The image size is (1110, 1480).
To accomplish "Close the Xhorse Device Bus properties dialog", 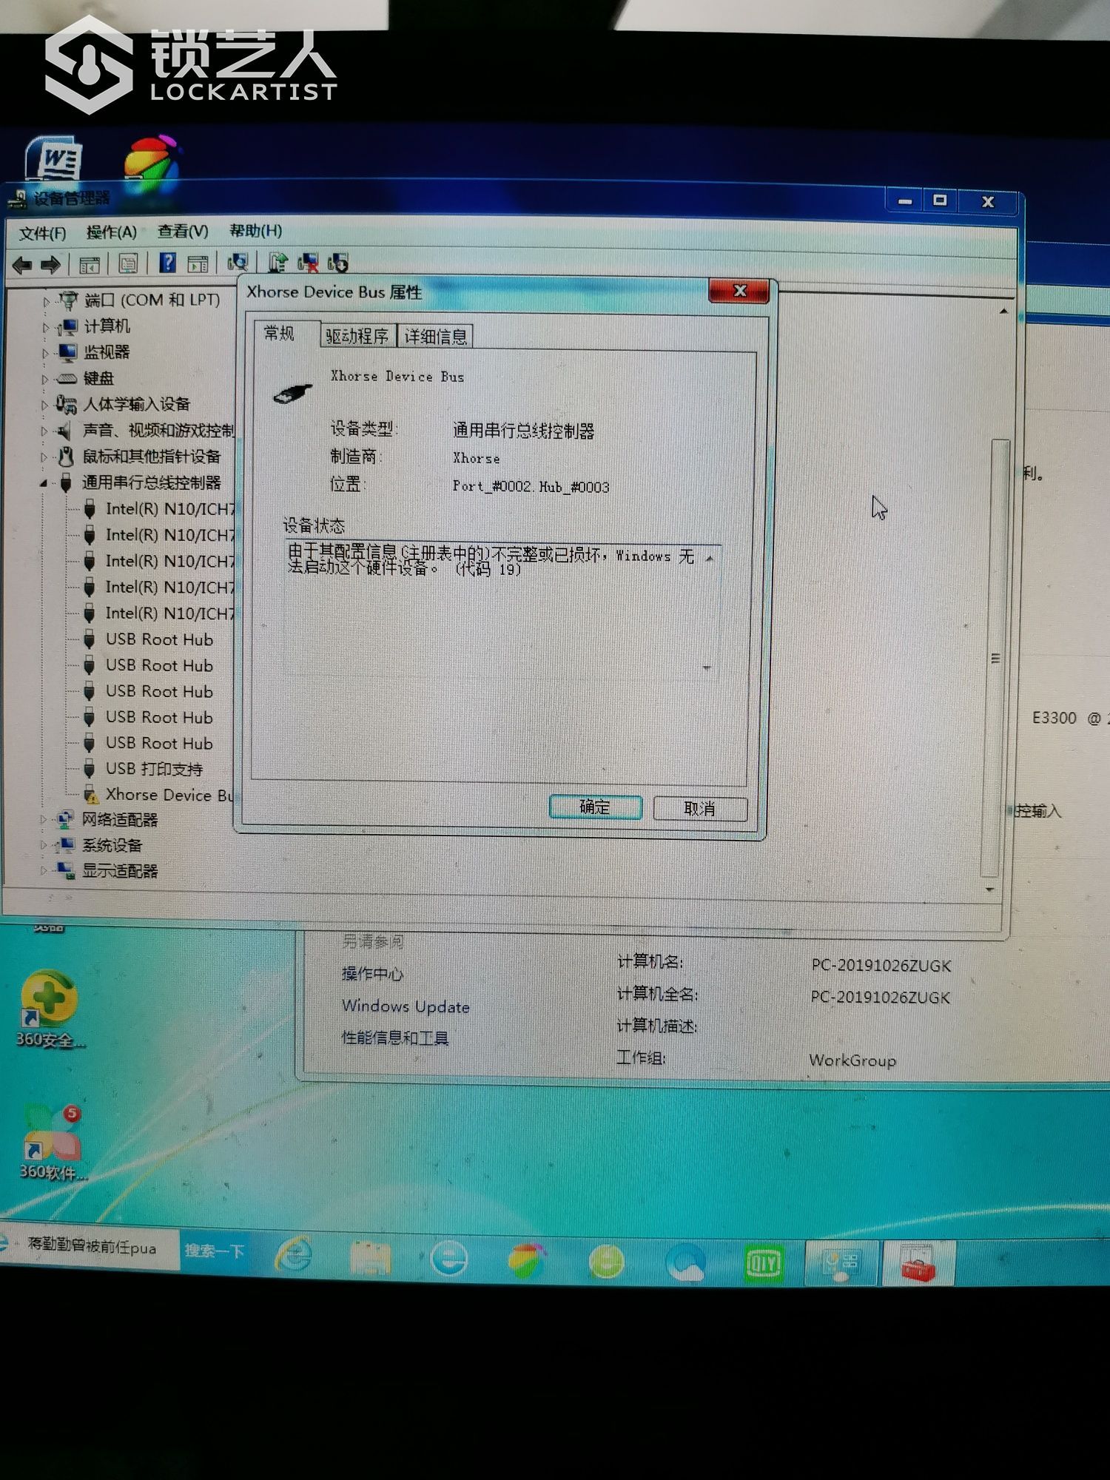I will point(739,291).
